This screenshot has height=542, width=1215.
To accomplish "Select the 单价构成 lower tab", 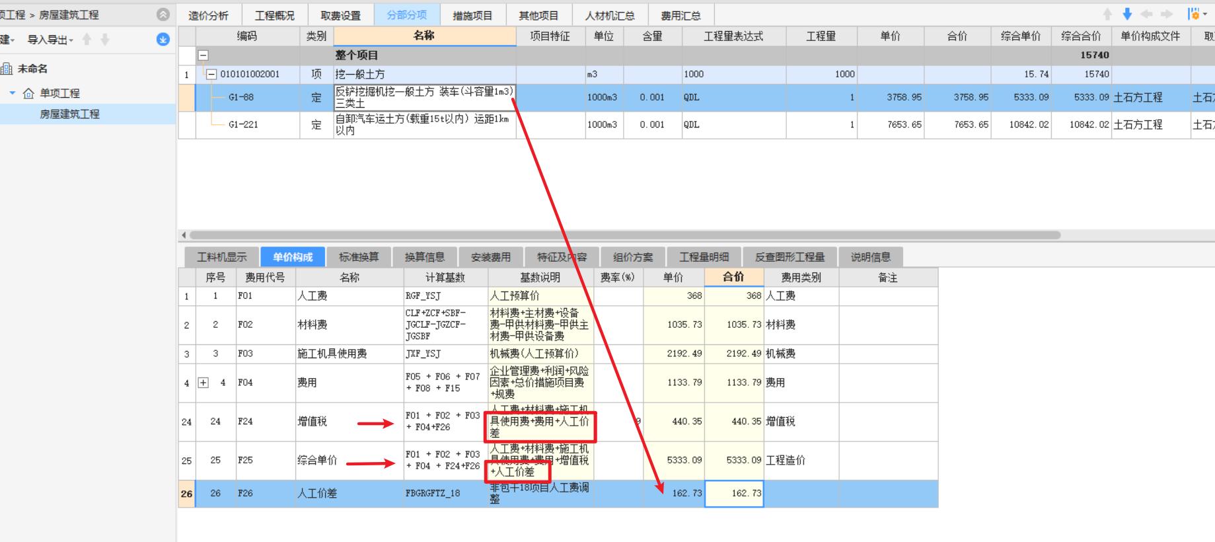I will (293, 257).
